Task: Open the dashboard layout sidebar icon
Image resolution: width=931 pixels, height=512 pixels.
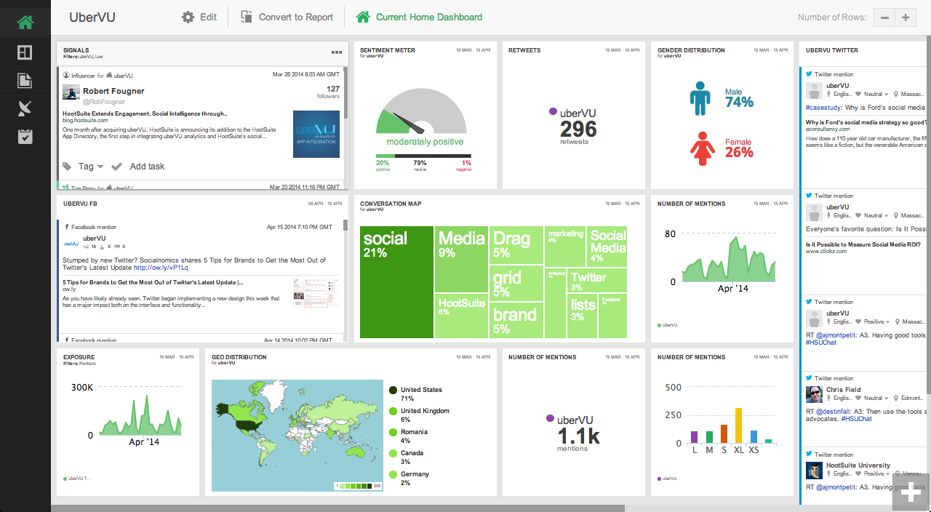Action: (x=25, y=52)
